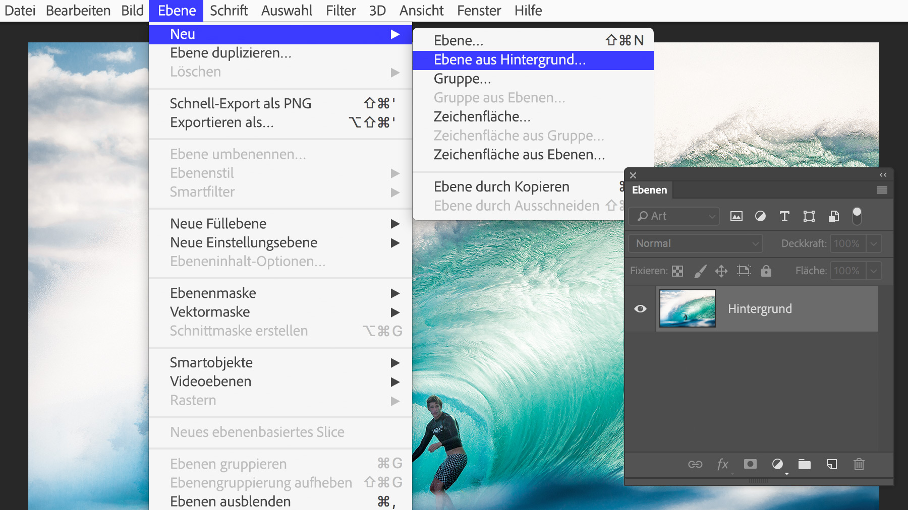
Task: Open the Fläche fill dropdown arrow
Action: pos(874,271)
